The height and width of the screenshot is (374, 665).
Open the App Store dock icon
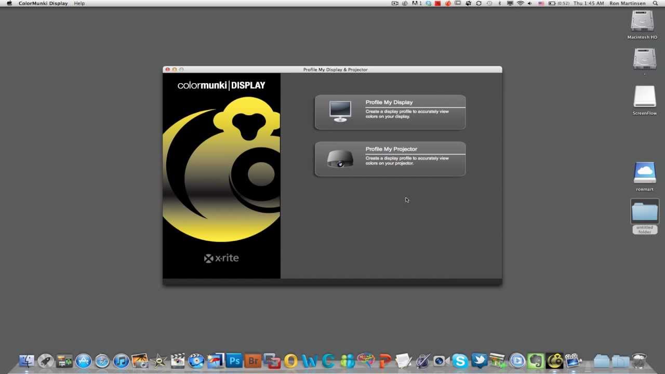(83, 360)
